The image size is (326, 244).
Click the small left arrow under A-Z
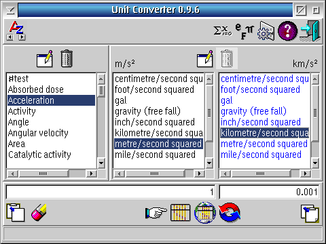point(10,37)
